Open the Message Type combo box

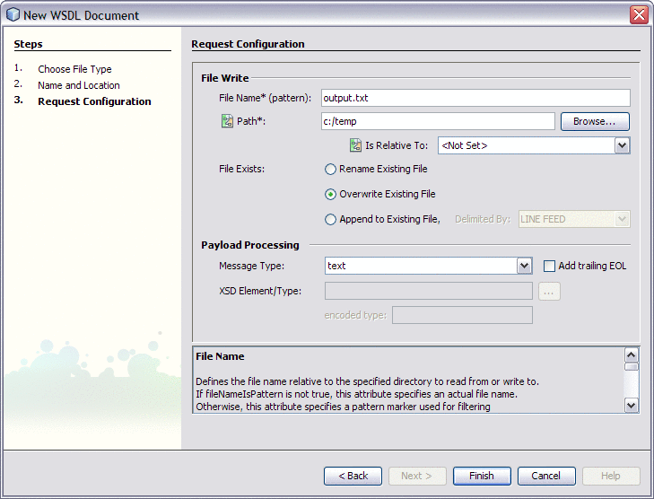[x=524, y=266]
